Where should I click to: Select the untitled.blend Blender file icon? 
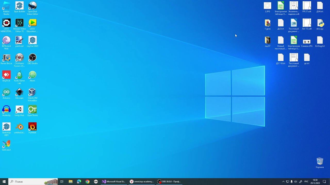(19, 128)
